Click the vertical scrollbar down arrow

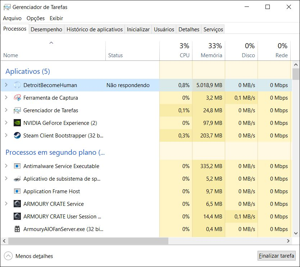click(x=296, y=233)
